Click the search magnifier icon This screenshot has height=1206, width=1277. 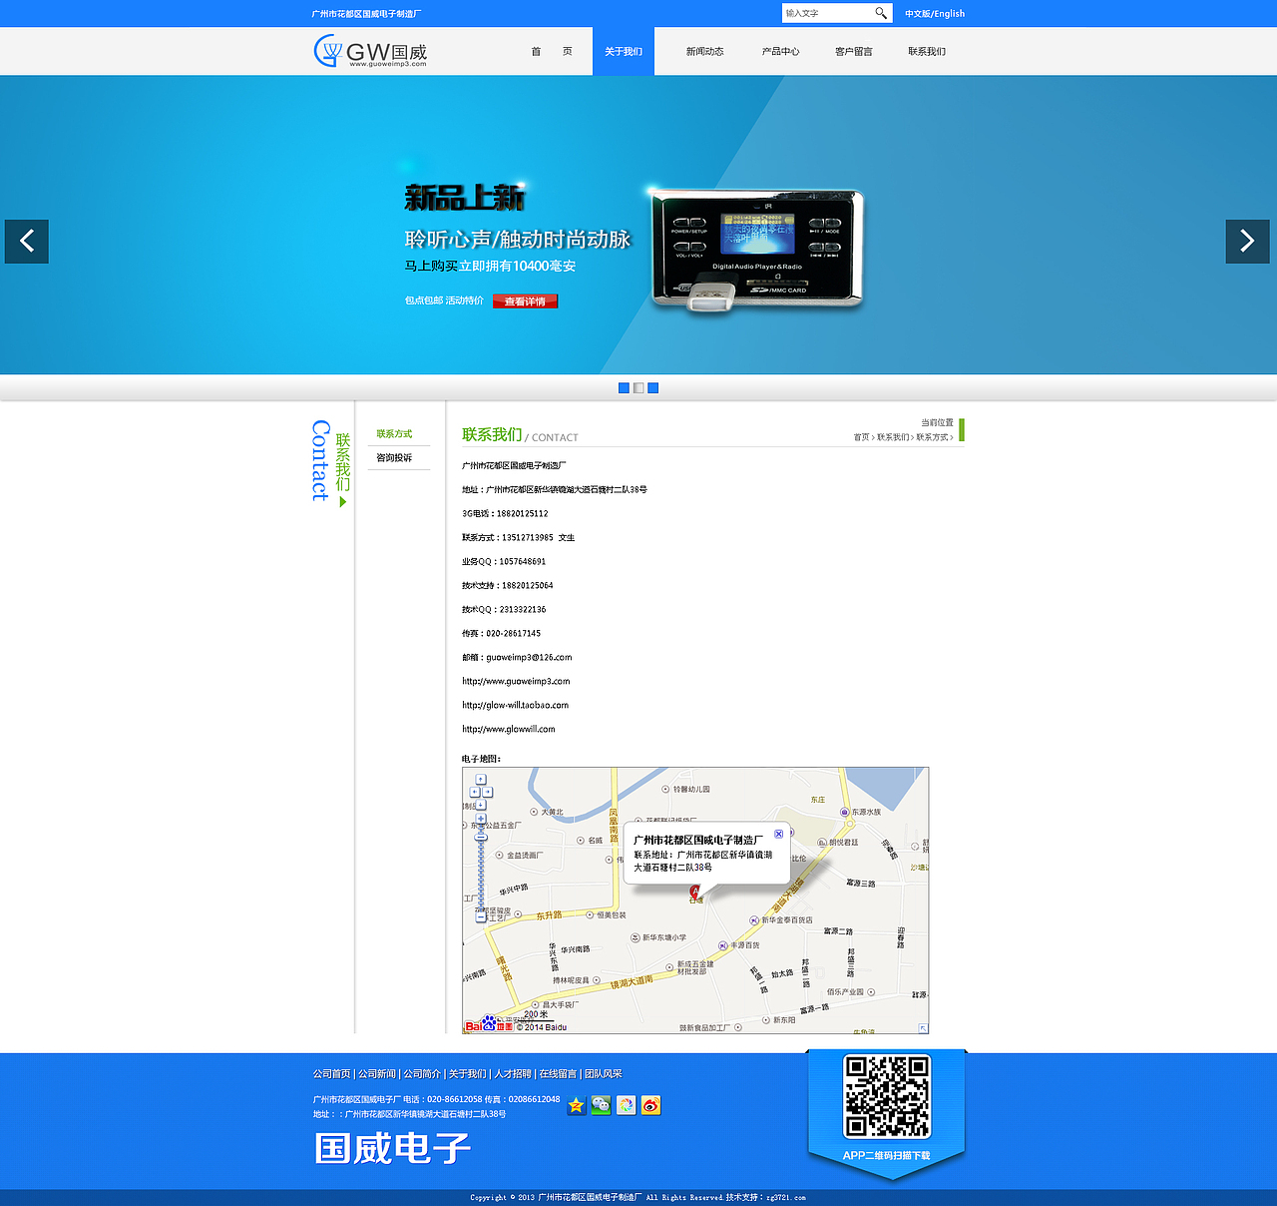coord(880,13)
